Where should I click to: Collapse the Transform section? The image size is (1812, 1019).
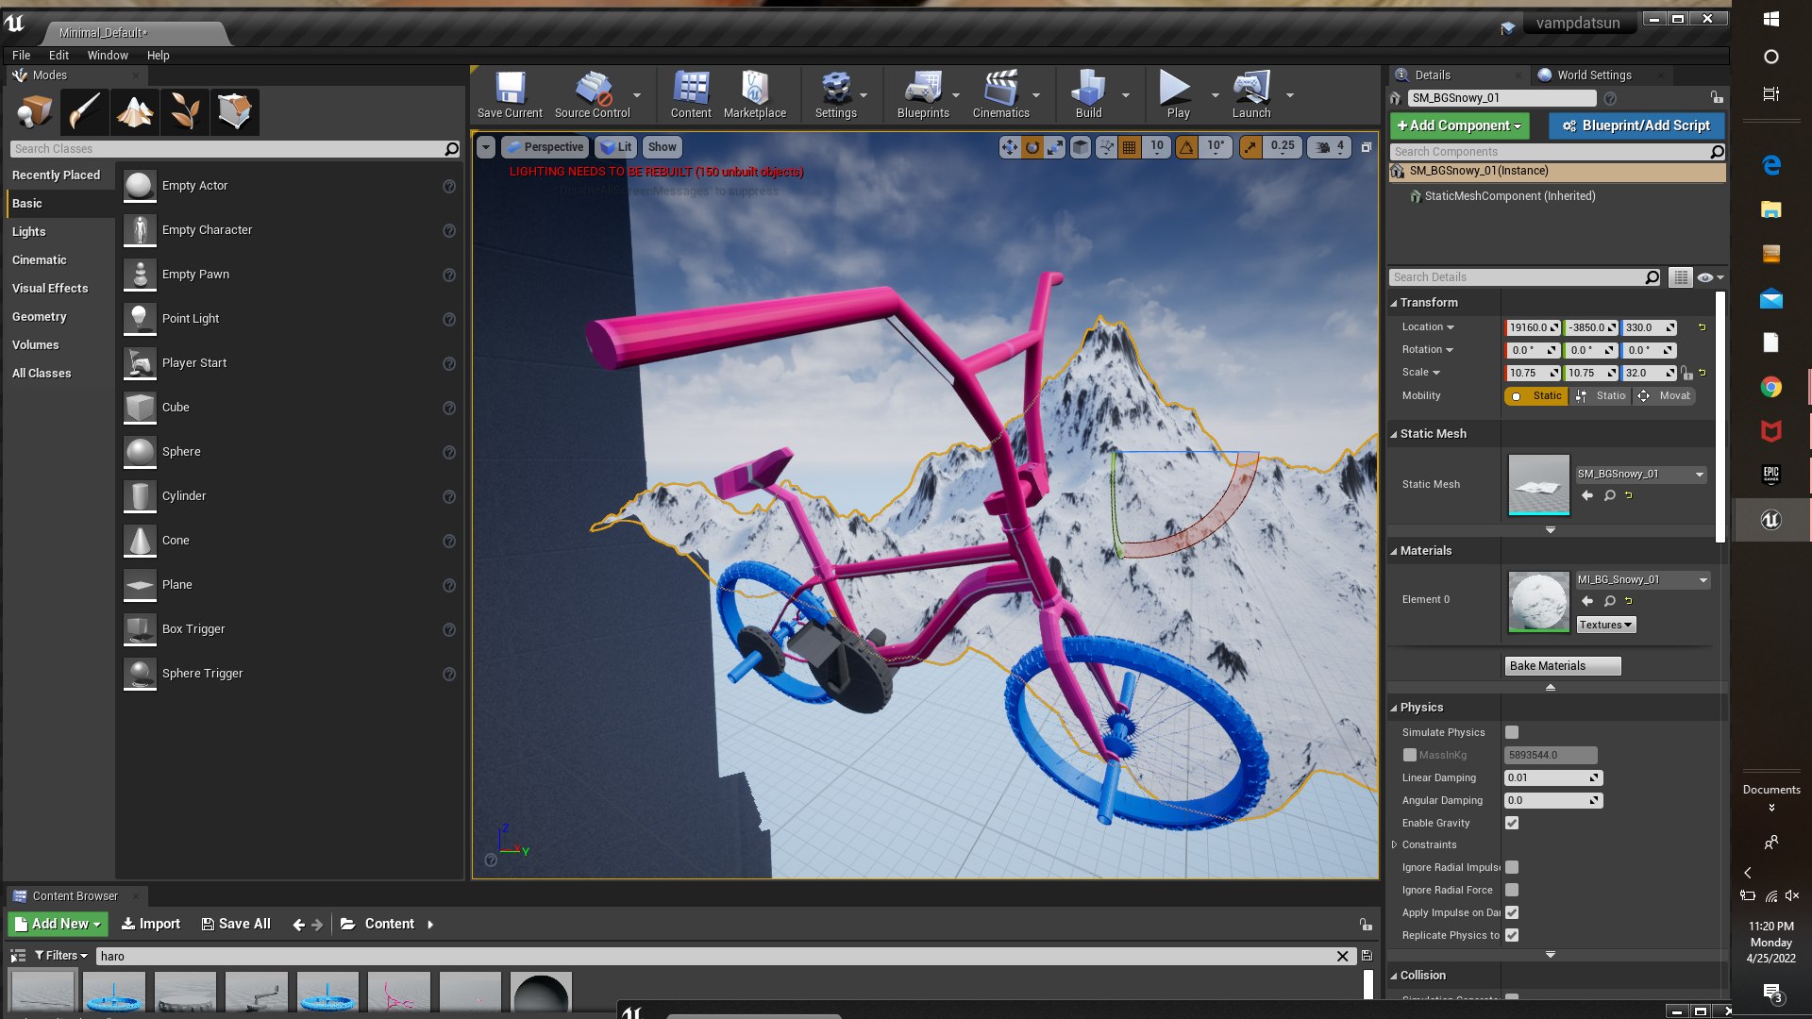pos(1393,303)
